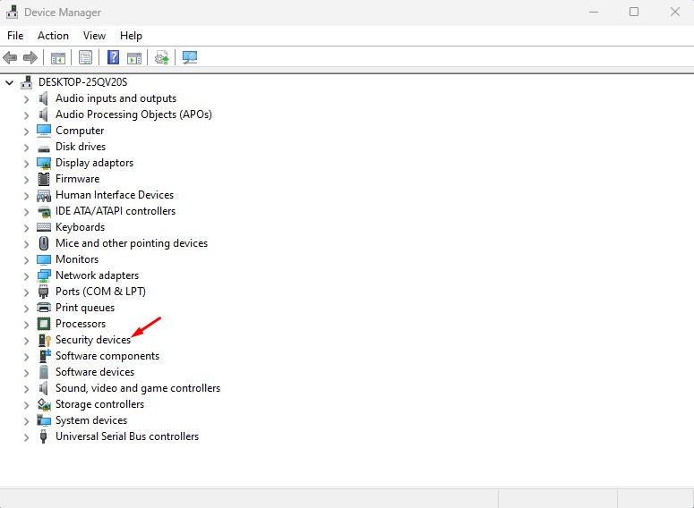Click the Forward arrow toolbar icon
Image resolution: width=694 pixels, height=508 pixels.
[x=30, y=57]
